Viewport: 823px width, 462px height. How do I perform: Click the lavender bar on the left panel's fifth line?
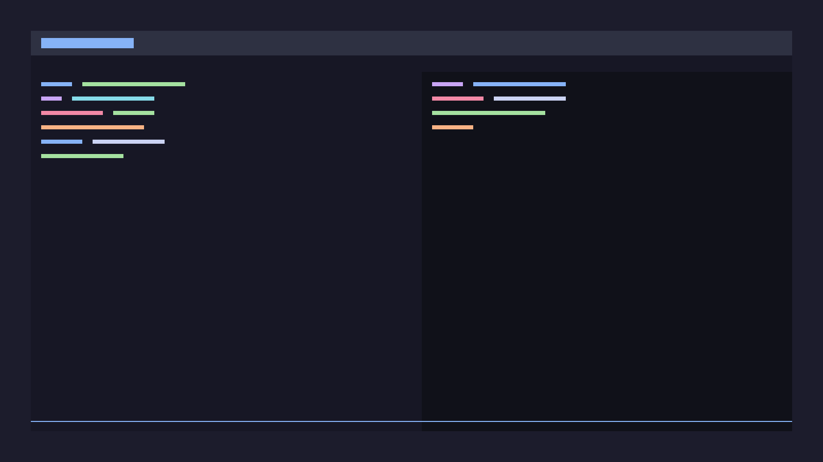pyautogui.click(x=128, y=142)
